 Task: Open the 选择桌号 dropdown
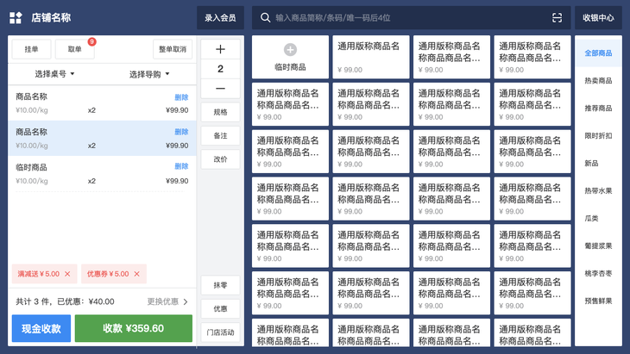54,74
